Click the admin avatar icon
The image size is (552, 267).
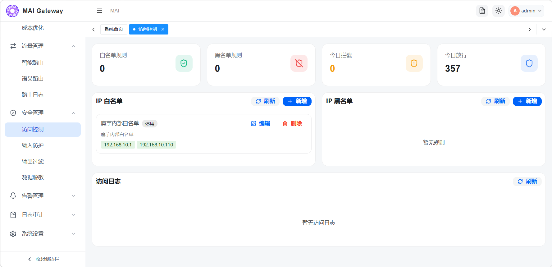click(515, 11)
